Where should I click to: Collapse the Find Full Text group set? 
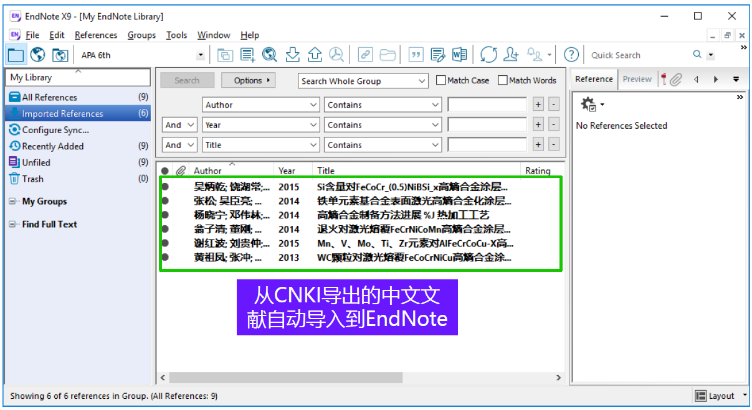(x=12, y=225)
